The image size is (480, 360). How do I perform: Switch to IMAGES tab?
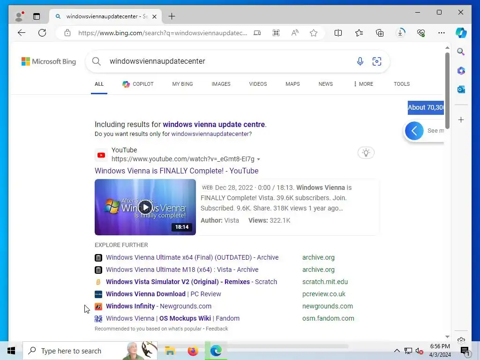[221, 84]
